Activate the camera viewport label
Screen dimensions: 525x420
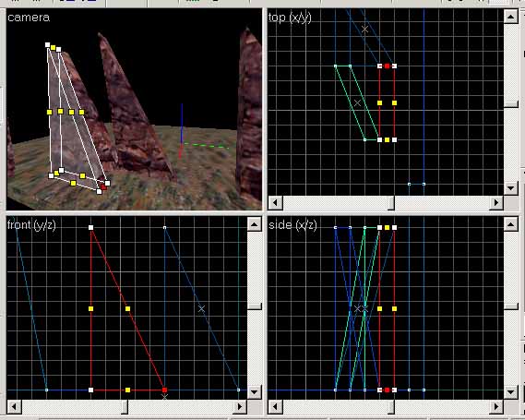[x=29, y=18]
